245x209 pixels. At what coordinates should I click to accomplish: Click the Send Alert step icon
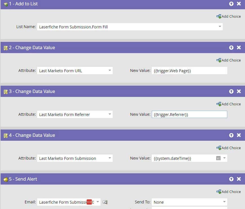coord(6,180)
